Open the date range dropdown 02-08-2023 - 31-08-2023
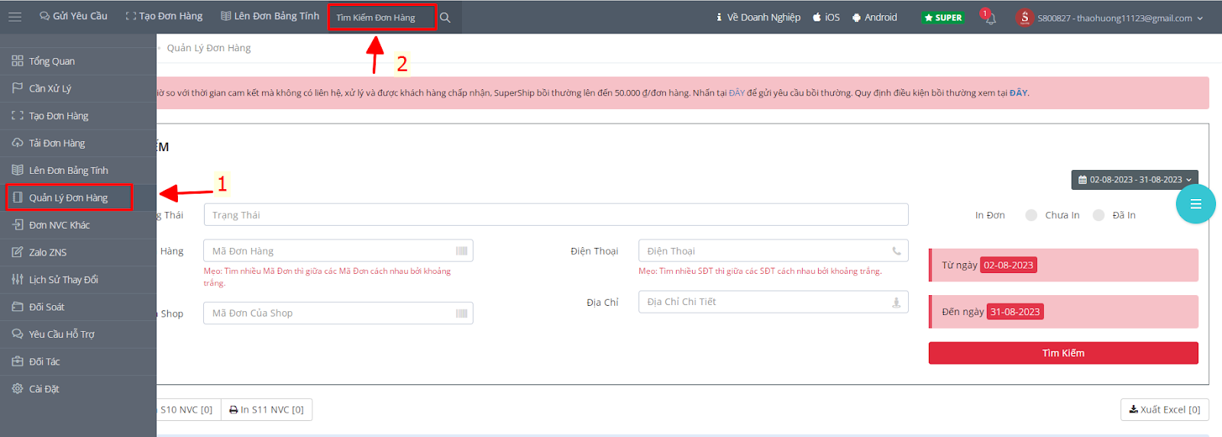 pyautogui.click(x=1135, y=180)
